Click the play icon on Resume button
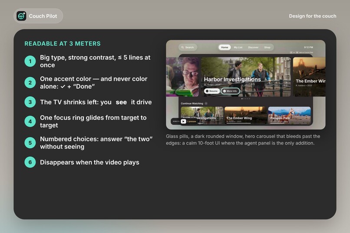Viewport: 350px width, 233px height. 207,91
